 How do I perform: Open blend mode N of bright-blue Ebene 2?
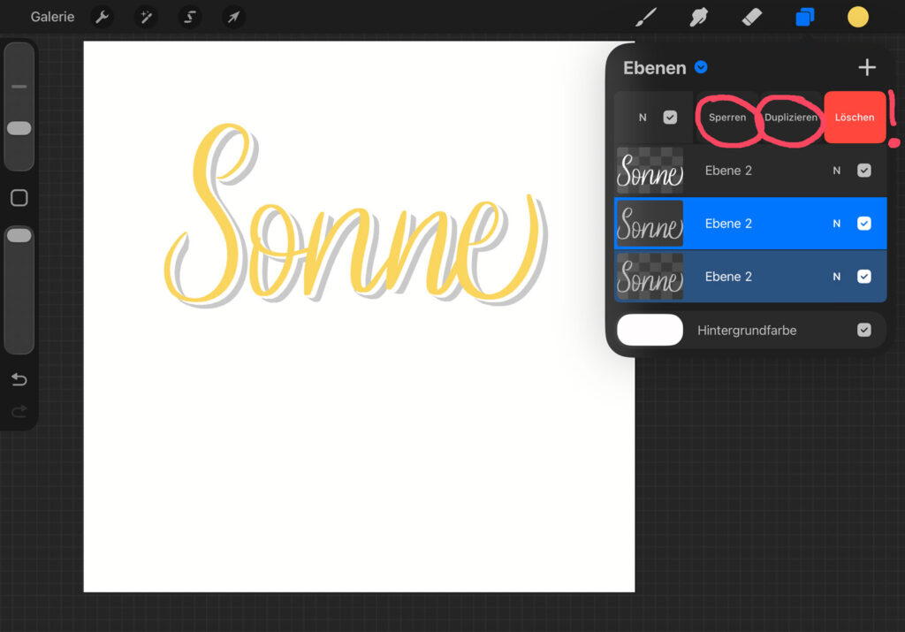(836, 224)
